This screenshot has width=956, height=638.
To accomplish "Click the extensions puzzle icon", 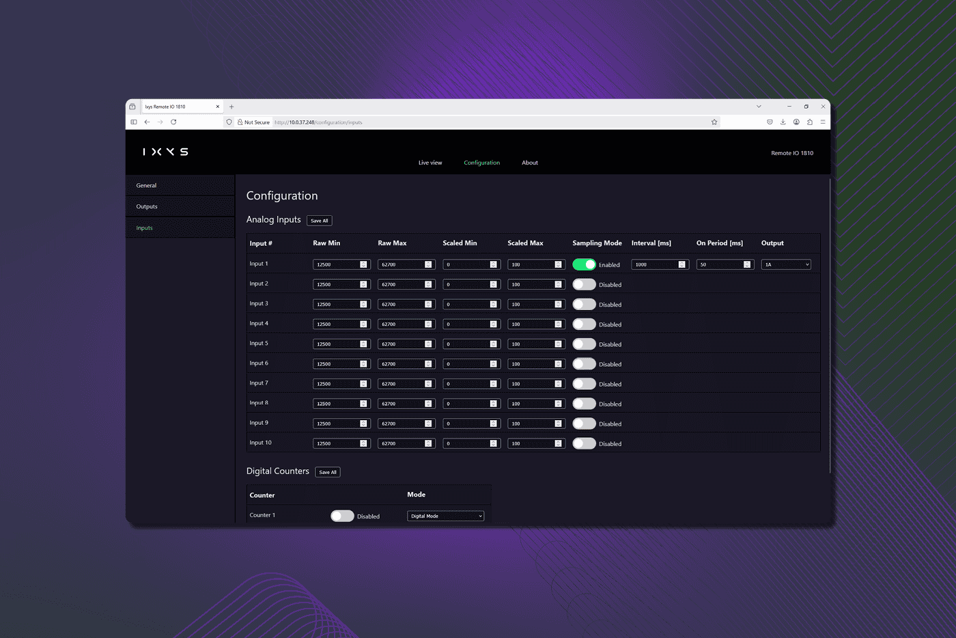I will click(809, 122).
